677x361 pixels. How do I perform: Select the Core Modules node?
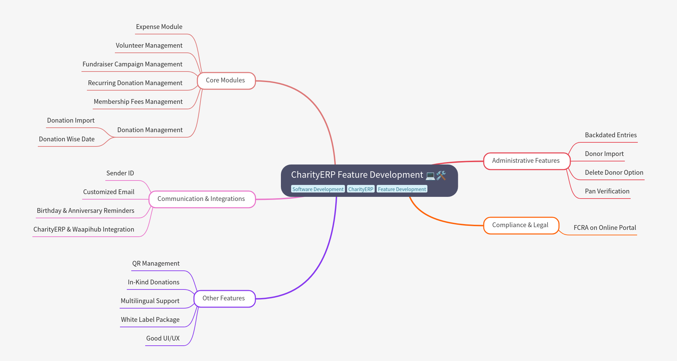[226, 81]
